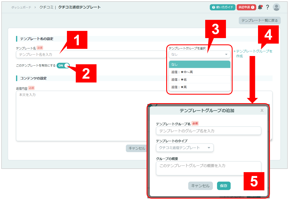Screen dimensions: 289x200
Task: Click the notification bell icon
Action: click(260, 7)
